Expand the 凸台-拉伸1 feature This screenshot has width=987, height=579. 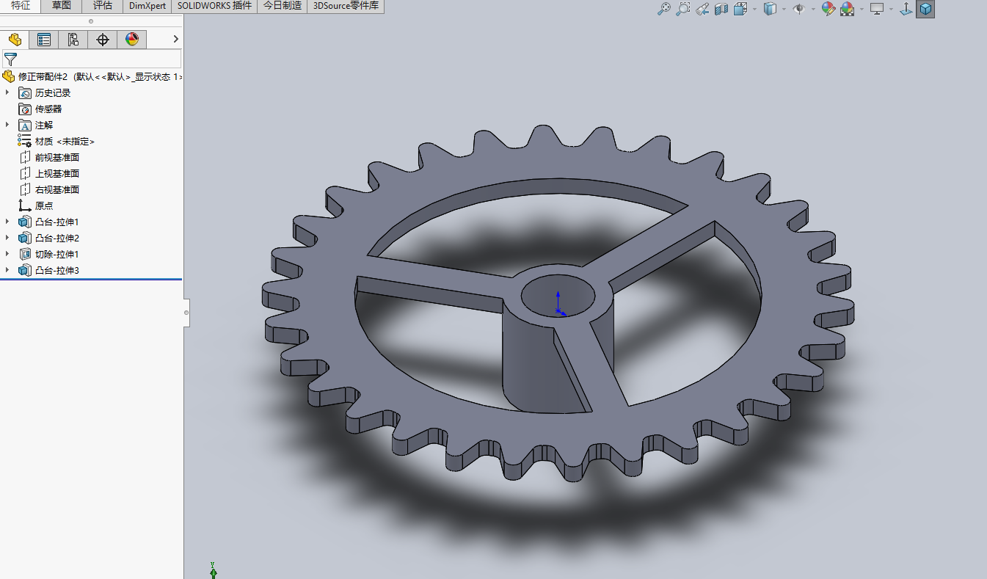tap(7, 222)
